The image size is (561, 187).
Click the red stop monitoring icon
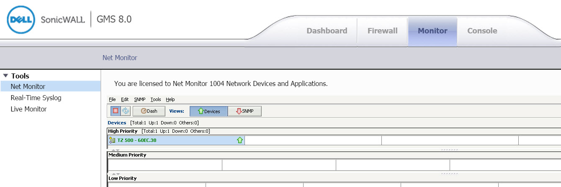[115, 111]
